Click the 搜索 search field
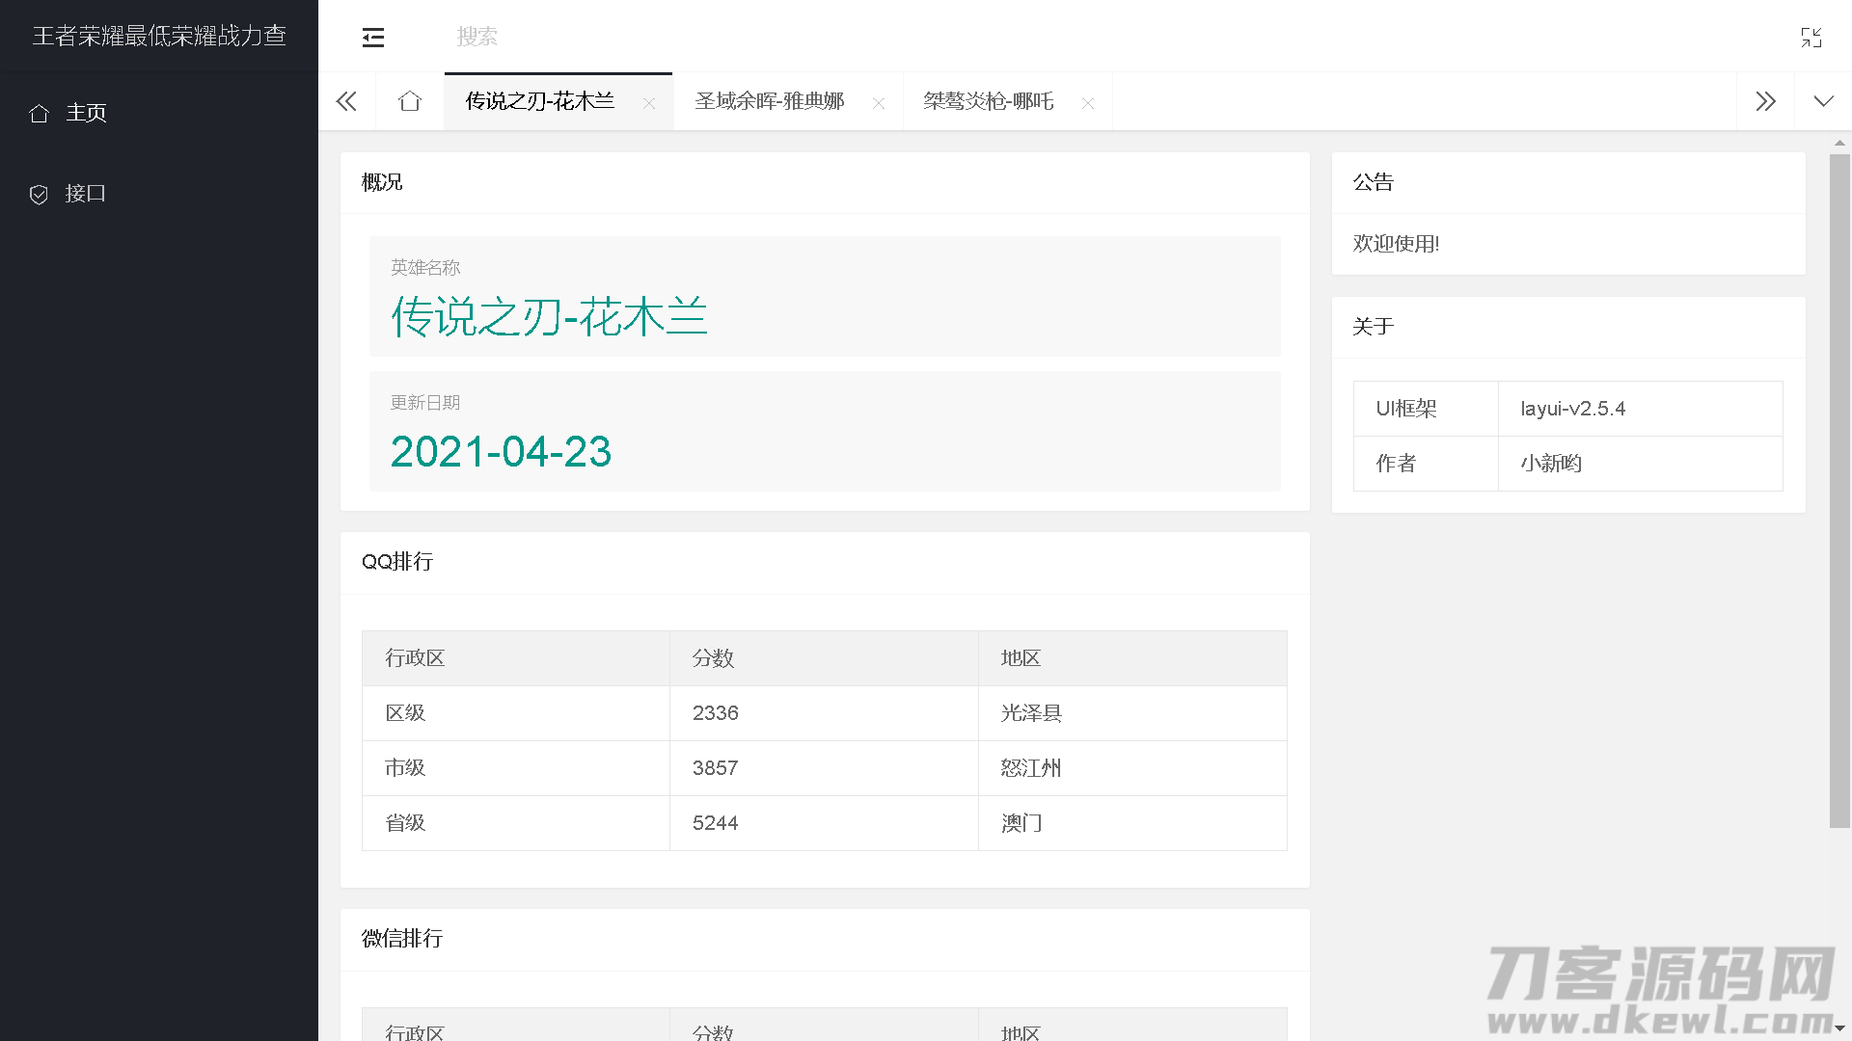 pyautogui.click(x=477, y=37)
